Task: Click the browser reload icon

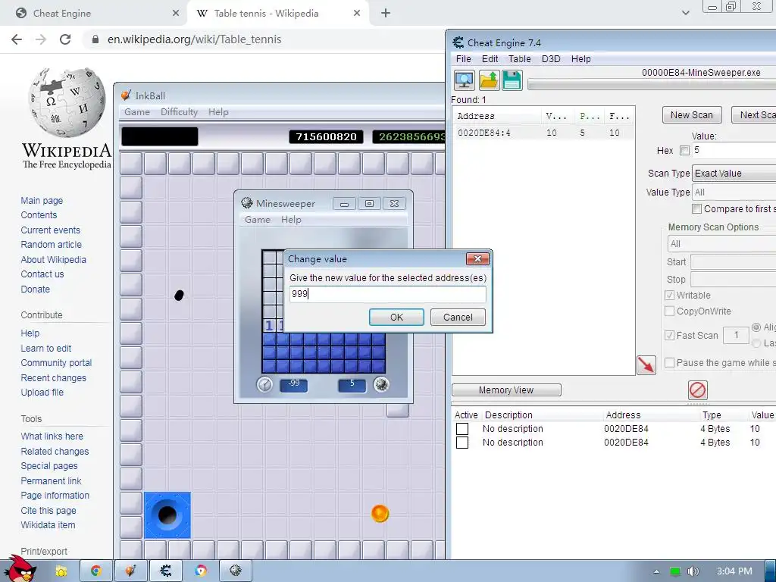Action: (65, 39)
